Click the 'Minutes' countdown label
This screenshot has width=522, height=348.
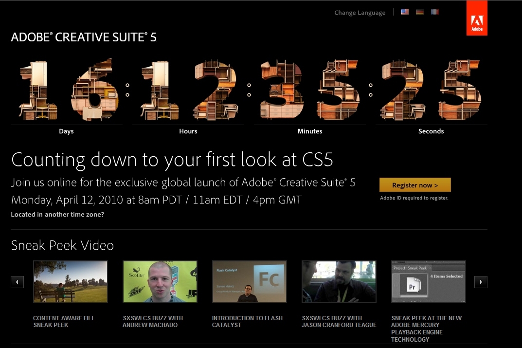309,131
